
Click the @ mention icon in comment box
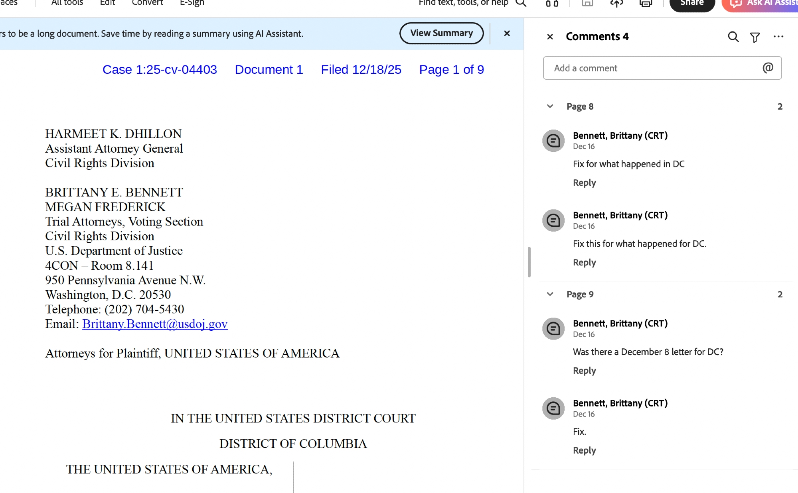[768, 68]
